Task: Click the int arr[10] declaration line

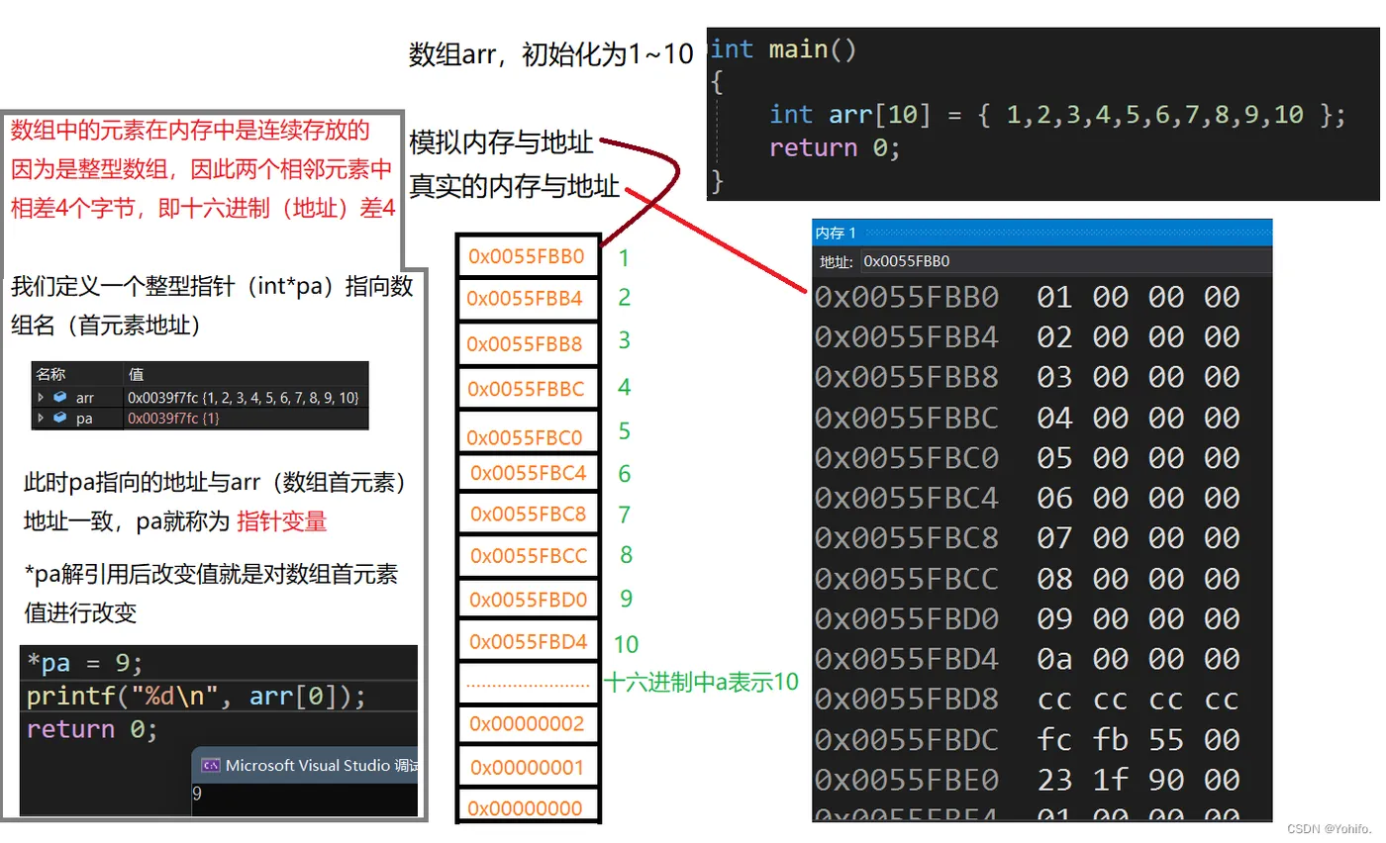Action: pos(1057,115)
